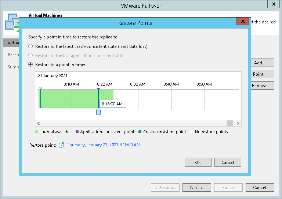Close the VMware Failover window
282x199 pixels.
[x=274, y=4]
